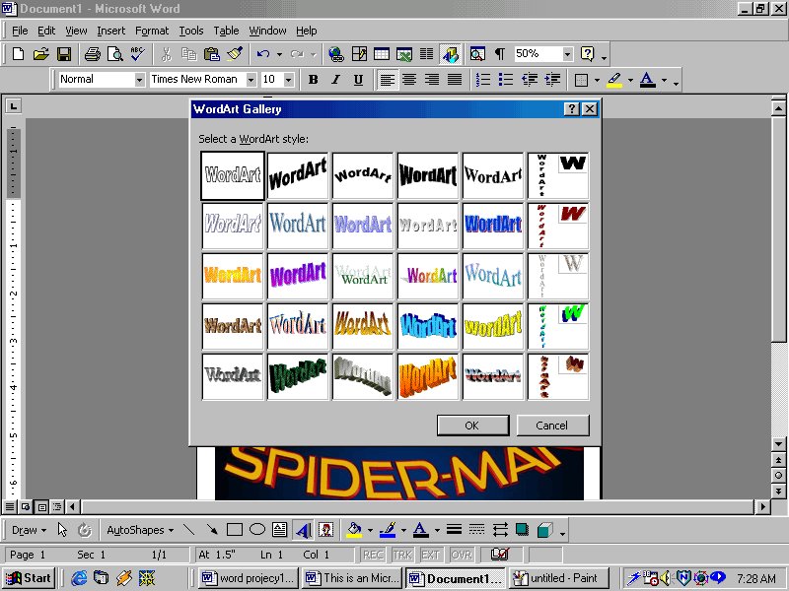The image size is (789, 591).
Task: Click Cancel in WordArt Gallery
Action: coord(552,426)
